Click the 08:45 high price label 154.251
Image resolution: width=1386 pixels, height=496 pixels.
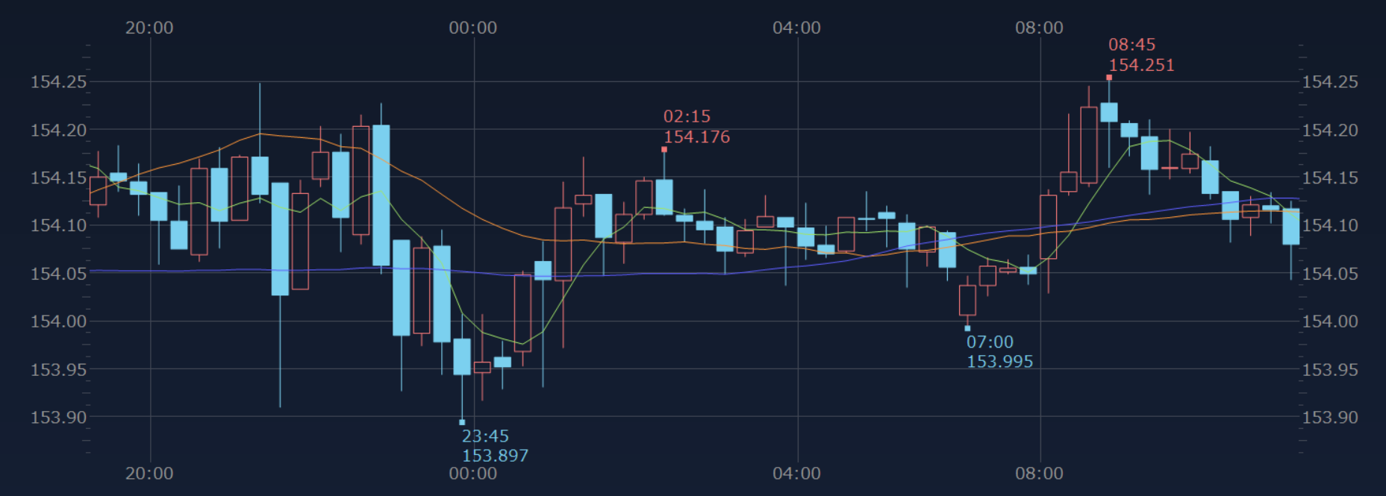click(1141, 66)
